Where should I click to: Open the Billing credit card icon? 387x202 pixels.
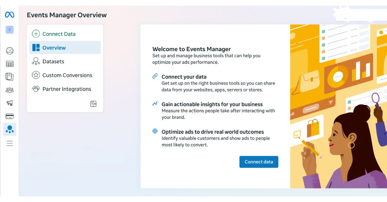pos(9,116)
